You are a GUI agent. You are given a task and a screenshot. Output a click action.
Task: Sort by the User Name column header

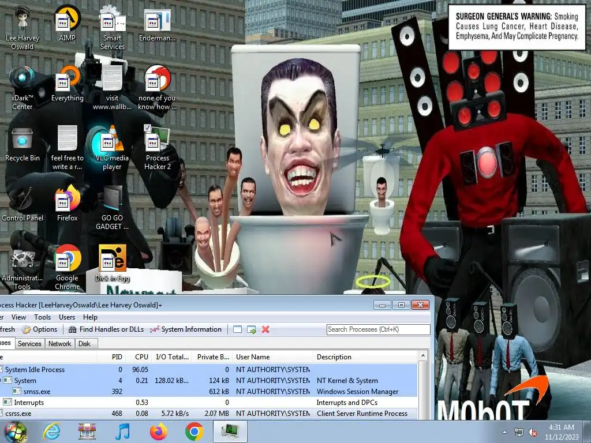pos(272,356)
